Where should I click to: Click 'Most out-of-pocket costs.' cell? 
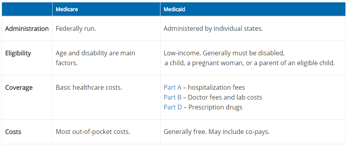pyautogui.click(x=106, y=132)
